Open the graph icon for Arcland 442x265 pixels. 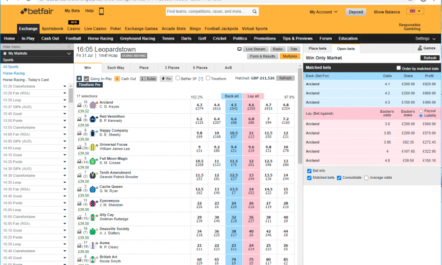tap(79, 105)
